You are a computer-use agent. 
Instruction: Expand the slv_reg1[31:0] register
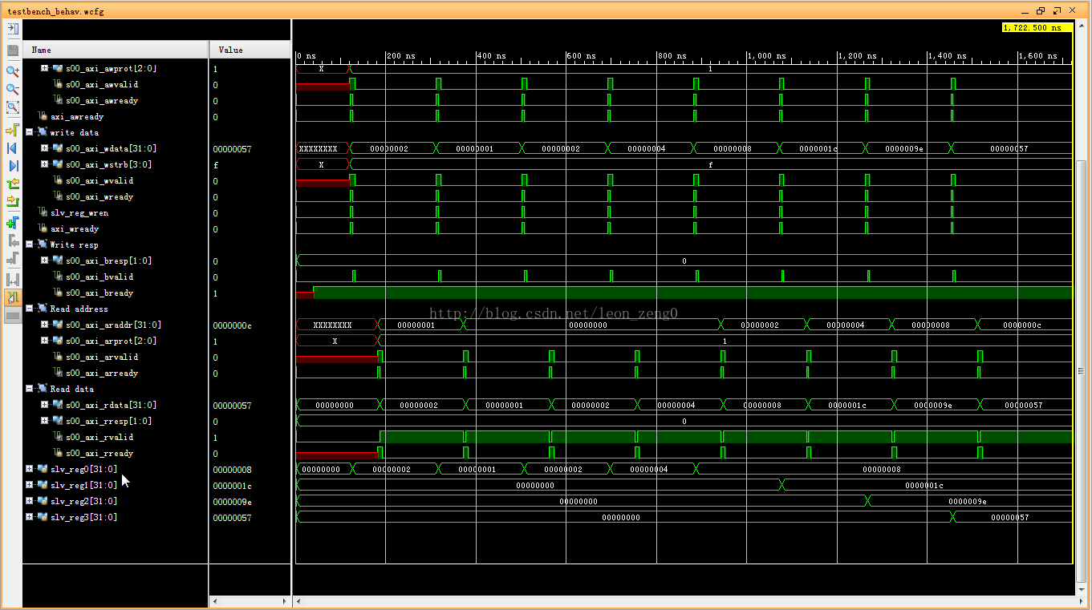(x=30, y=485)
